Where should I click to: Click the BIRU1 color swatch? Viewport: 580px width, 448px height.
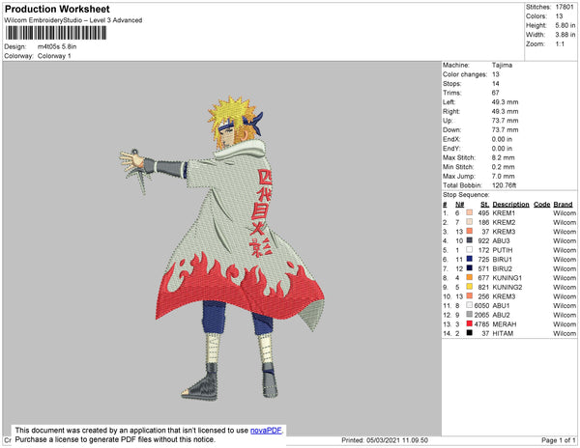pos(470,259)
